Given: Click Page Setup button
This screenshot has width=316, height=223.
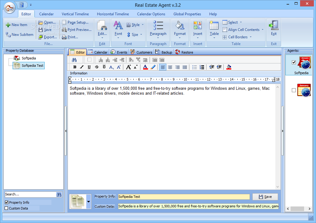Looking at the screenshot, I should click(75, 22).
